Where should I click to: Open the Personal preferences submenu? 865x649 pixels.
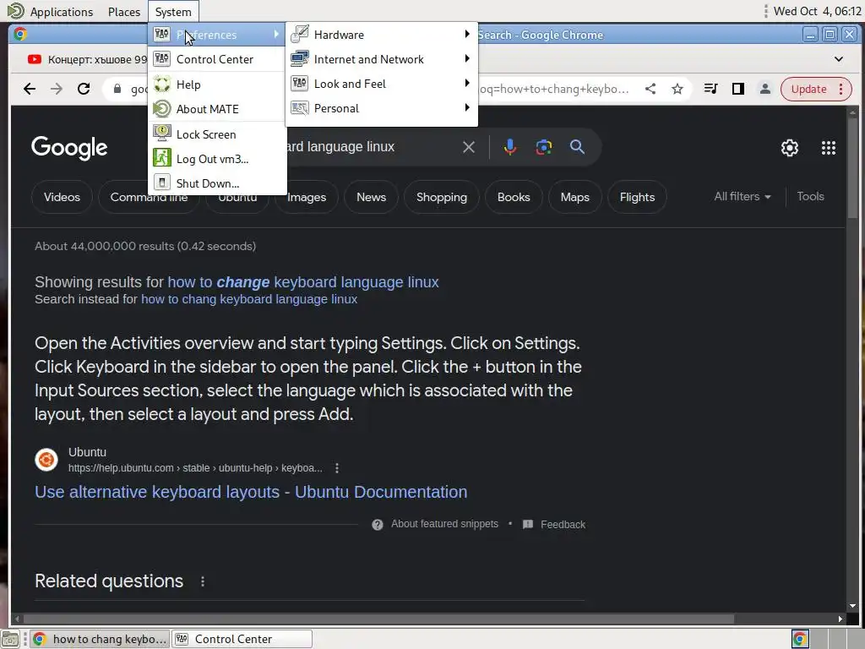point(381,108)
